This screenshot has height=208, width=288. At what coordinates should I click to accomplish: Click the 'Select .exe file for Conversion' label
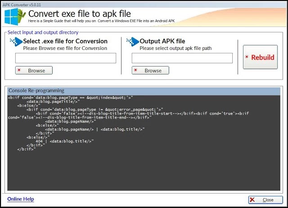pos(65,41)
